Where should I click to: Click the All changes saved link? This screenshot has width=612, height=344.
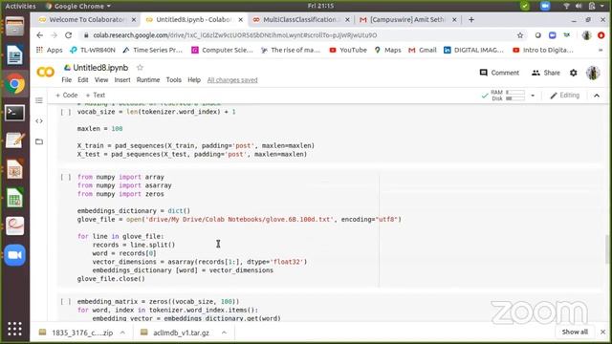232,80
